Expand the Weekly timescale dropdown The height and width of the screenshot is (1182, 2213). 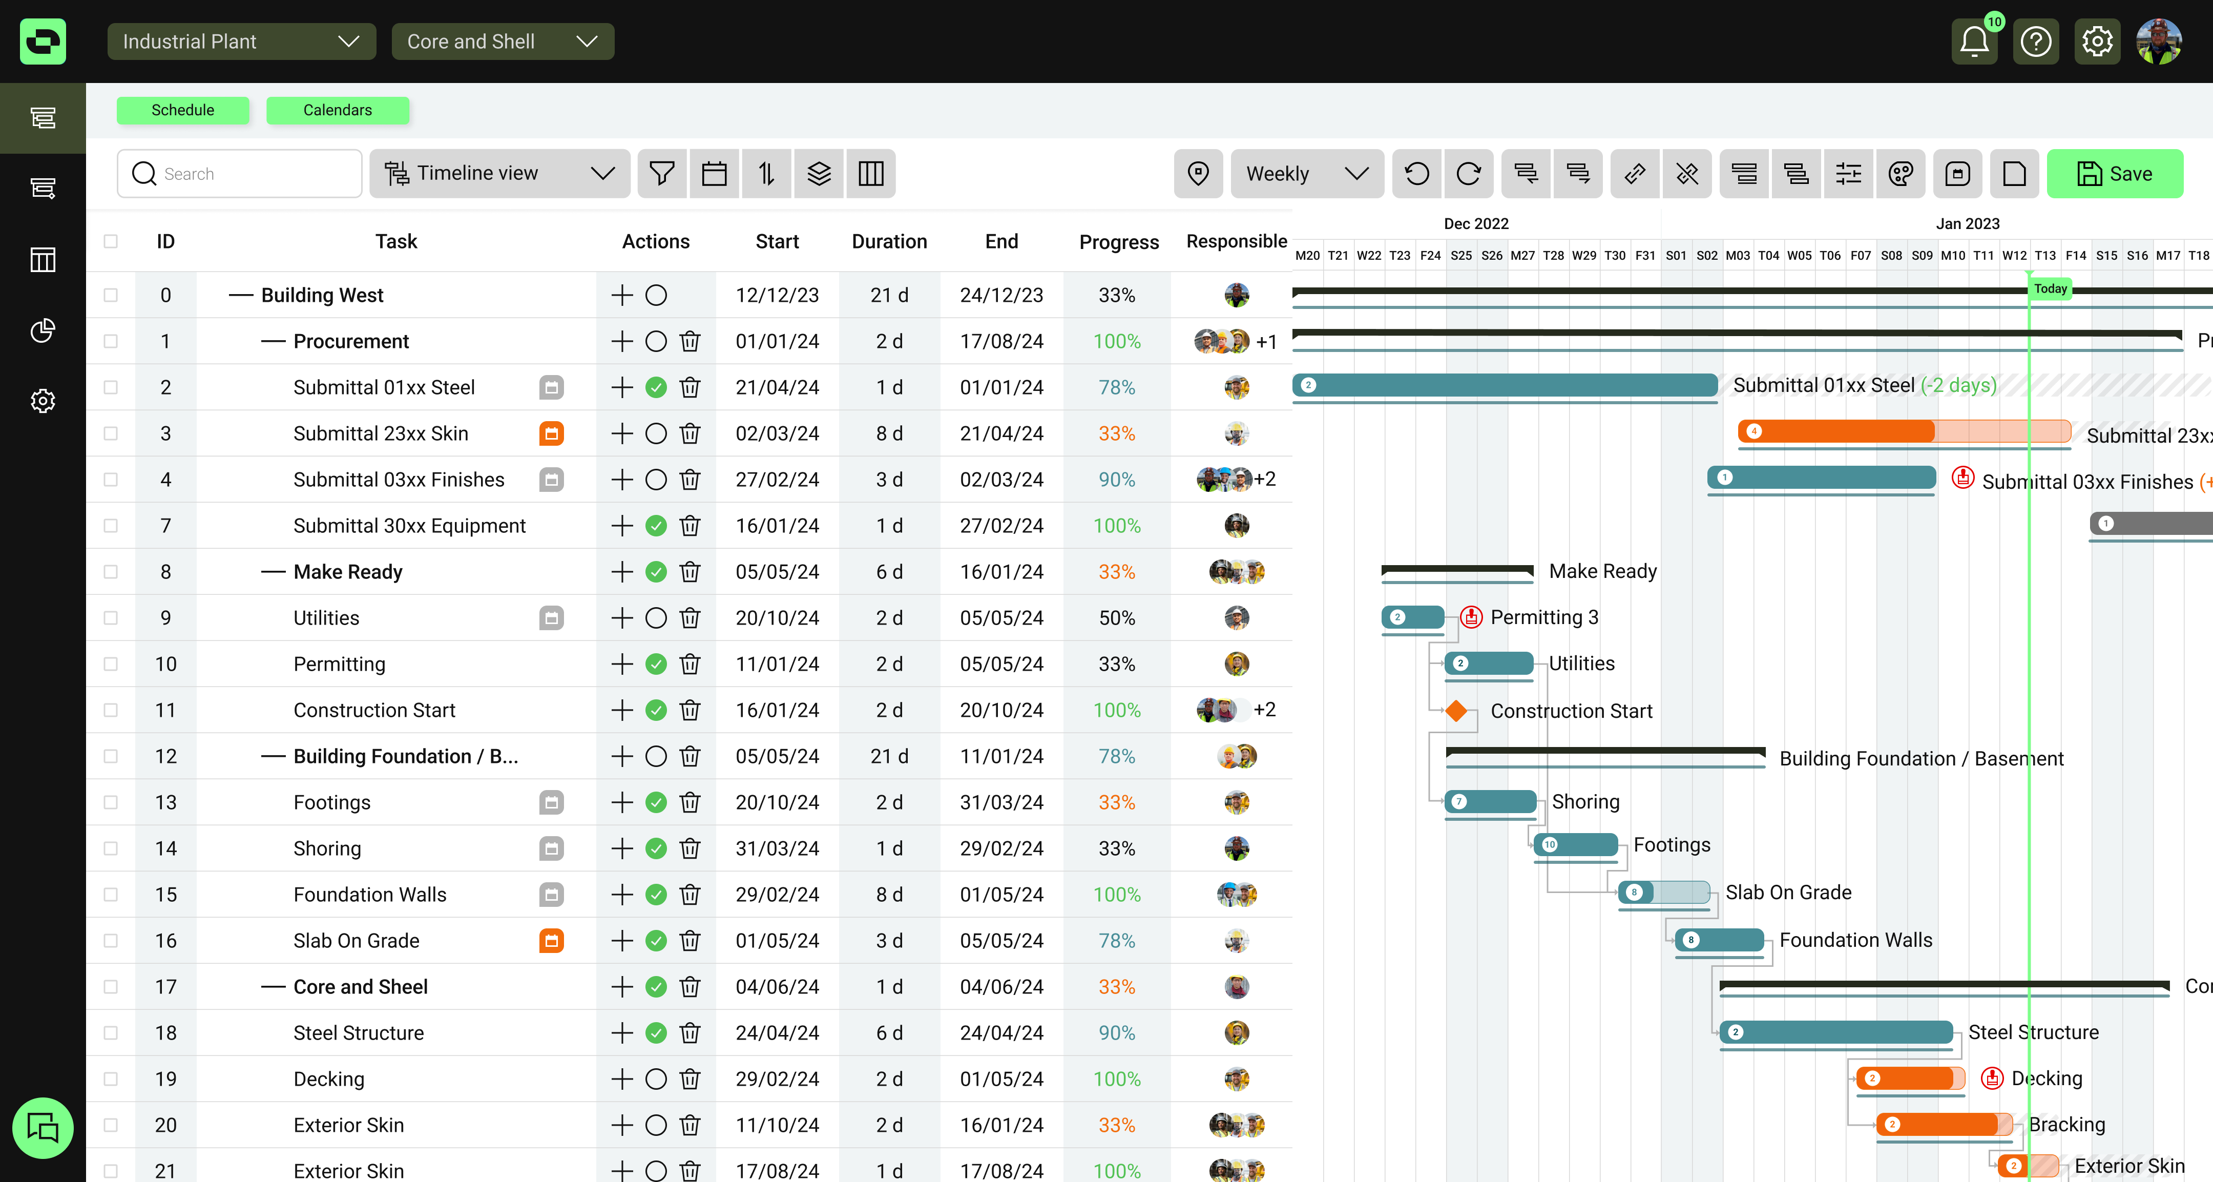1306,174
